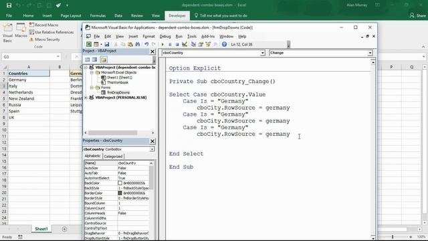Viewport: 428px width, 241px height.
Task: Click the Share button in Excel
Action: pyautogui.click(x=417, y=15)
